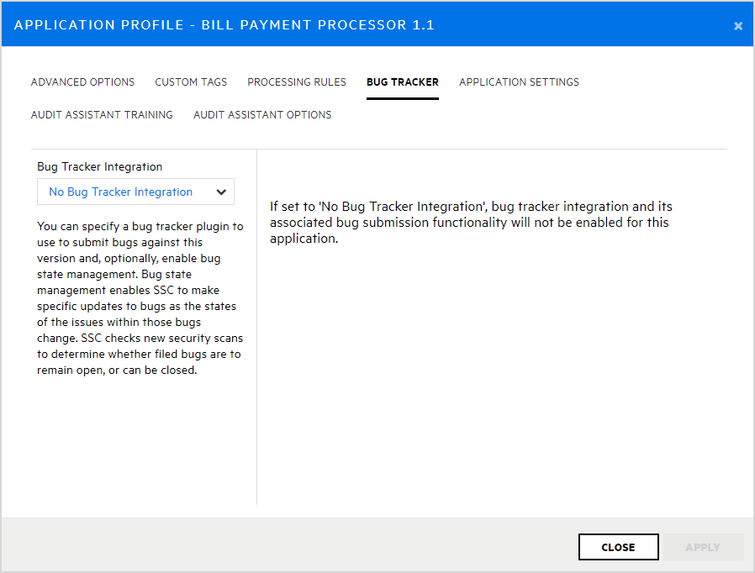Click the empty right panel below the info text

[492, 378]
